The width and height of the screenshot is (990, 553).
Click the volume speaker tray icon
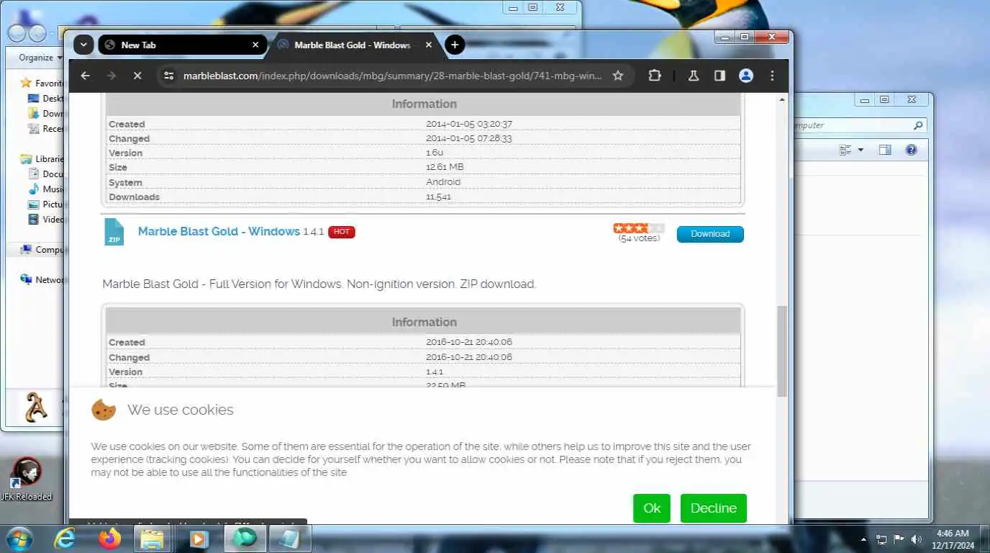916,539
